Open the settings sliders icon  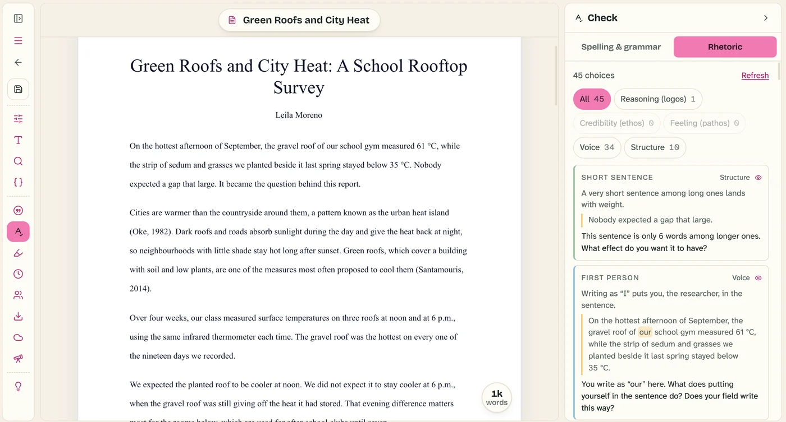tap(18, 119)
